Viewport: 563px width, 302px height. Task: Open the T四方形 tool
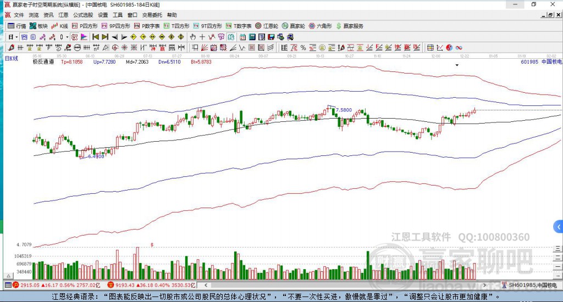pyautogui.click(x=176, y=26)
